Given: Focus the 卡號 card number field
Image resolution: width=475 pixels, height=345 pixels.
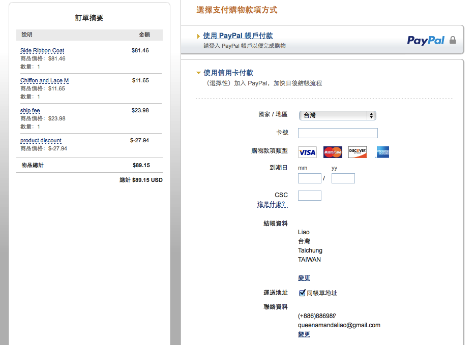Looking at the screenshot, I should pyautogui.click(x=338, y=133).
